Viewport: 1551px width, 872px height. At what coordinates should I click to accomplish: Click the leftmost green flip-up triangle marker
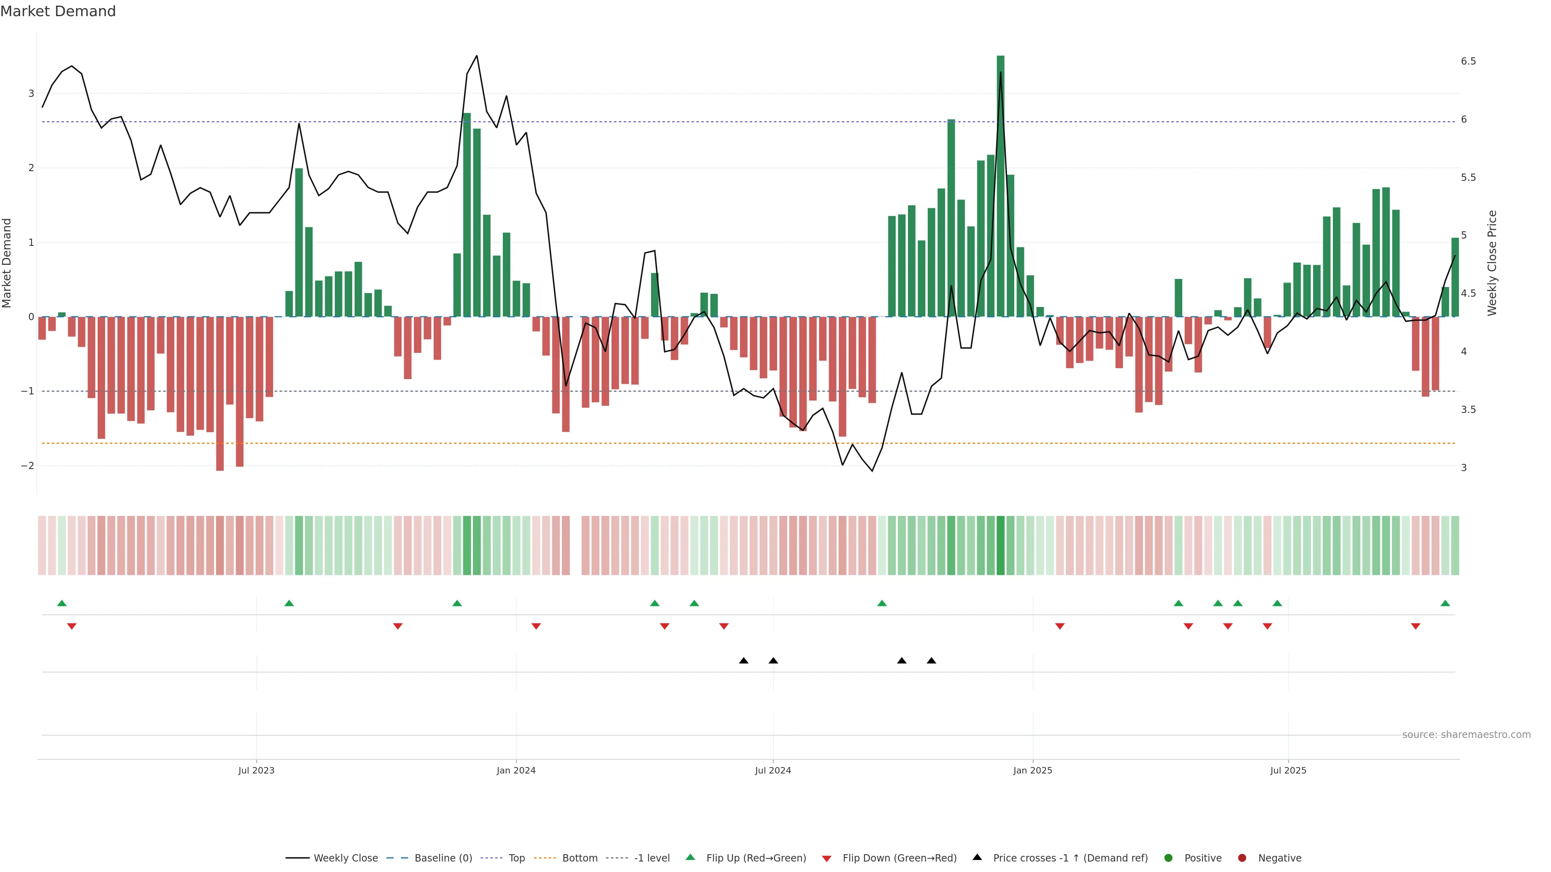[x=61, y=603]
